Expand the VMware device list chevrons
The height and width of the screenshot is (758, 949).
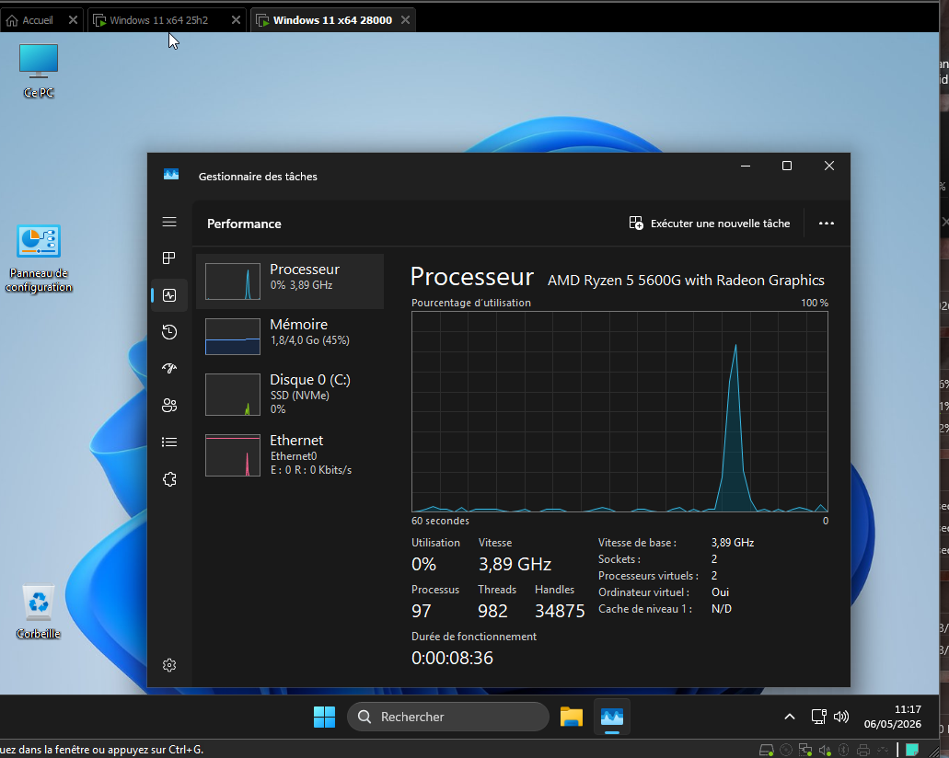pyautogui.click(x=882, y=750)
